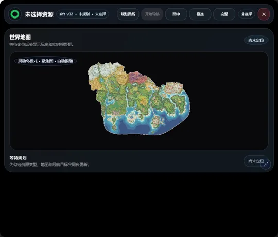This screenshot has height=237, width=278.
Task: Click the 未选择资源 title text
Action: pos(39,14)
